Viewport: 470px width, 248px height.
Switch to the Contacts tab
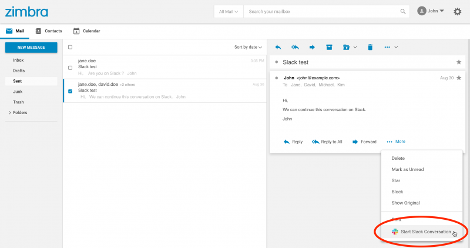pos(49,31)
